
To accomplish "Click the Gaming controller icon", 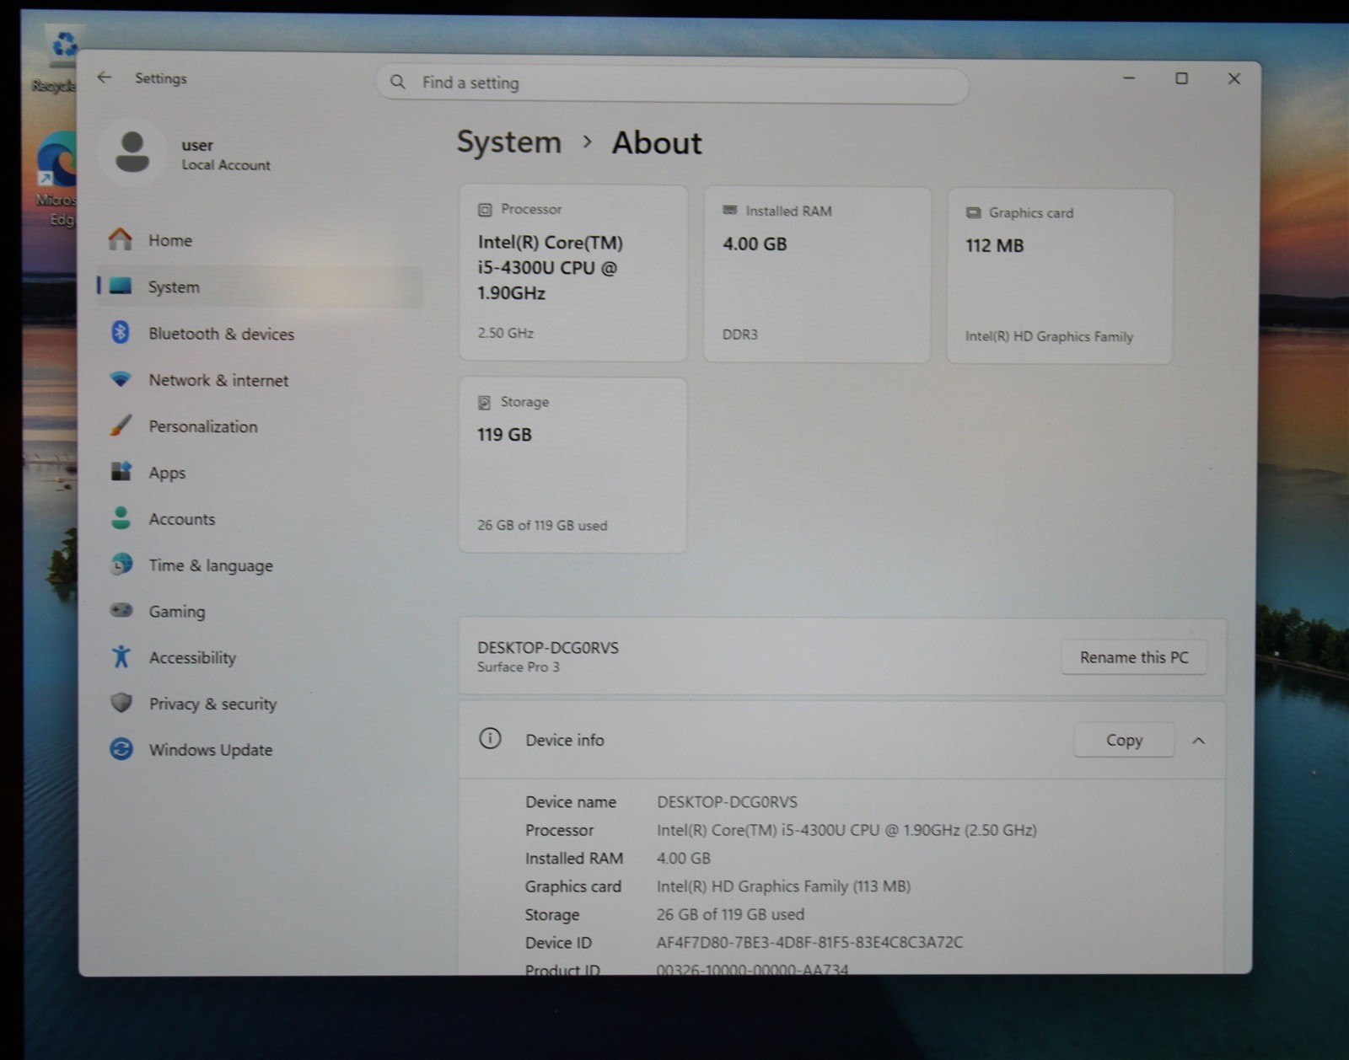I will point(121,610).
